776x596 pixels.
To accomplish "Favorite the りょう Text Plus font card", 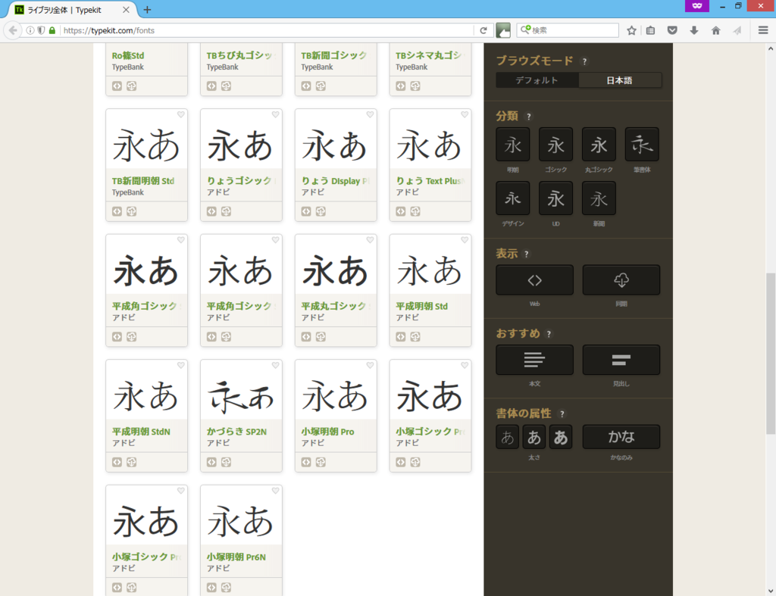I will (x=465, y=115).
